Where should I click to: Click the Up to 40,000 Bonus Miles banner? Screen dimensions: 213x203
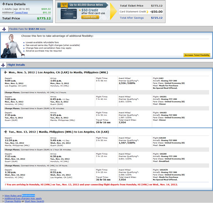86,5
